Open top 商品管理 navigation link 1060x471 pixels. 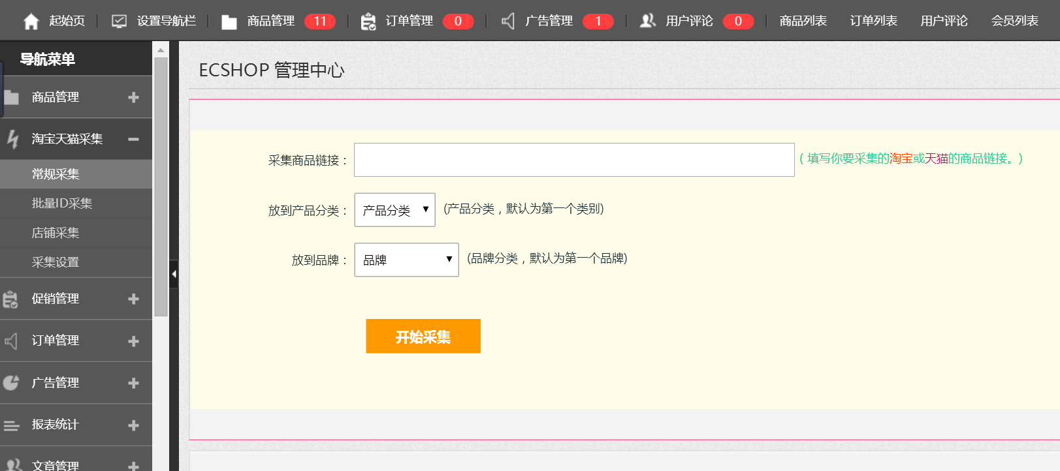[271, 21]
